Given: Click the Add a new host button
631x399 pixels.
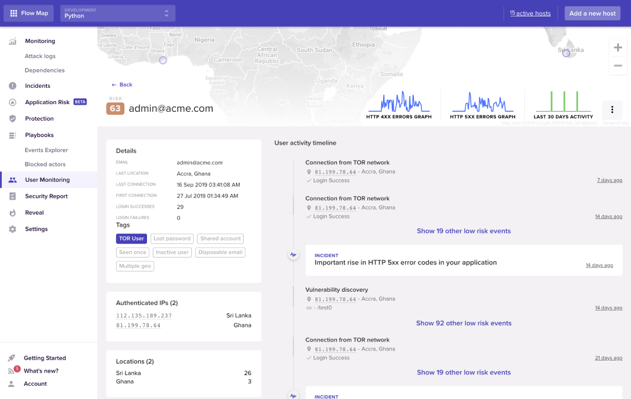Looking at the screenshot, I should point(593,13).
